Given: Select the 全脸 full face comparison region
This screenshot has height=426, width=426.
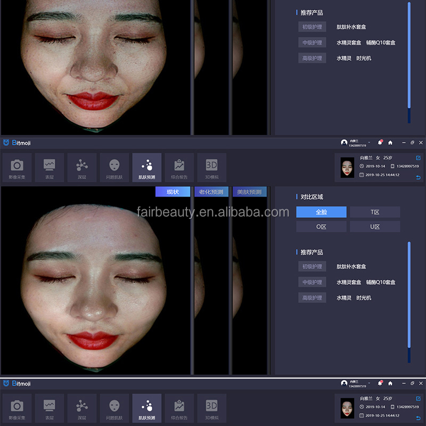Looking at the screenshot, I should (x=321, y=211).
